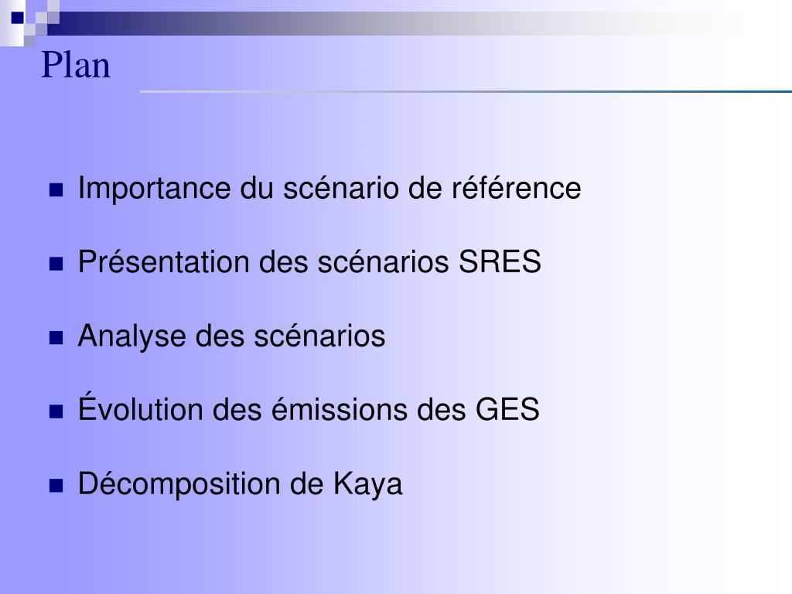Click the bullet marker before "Analyse des scénarios"
The width and height of the screenshot is (792, 594).
(x=56, y=339)
